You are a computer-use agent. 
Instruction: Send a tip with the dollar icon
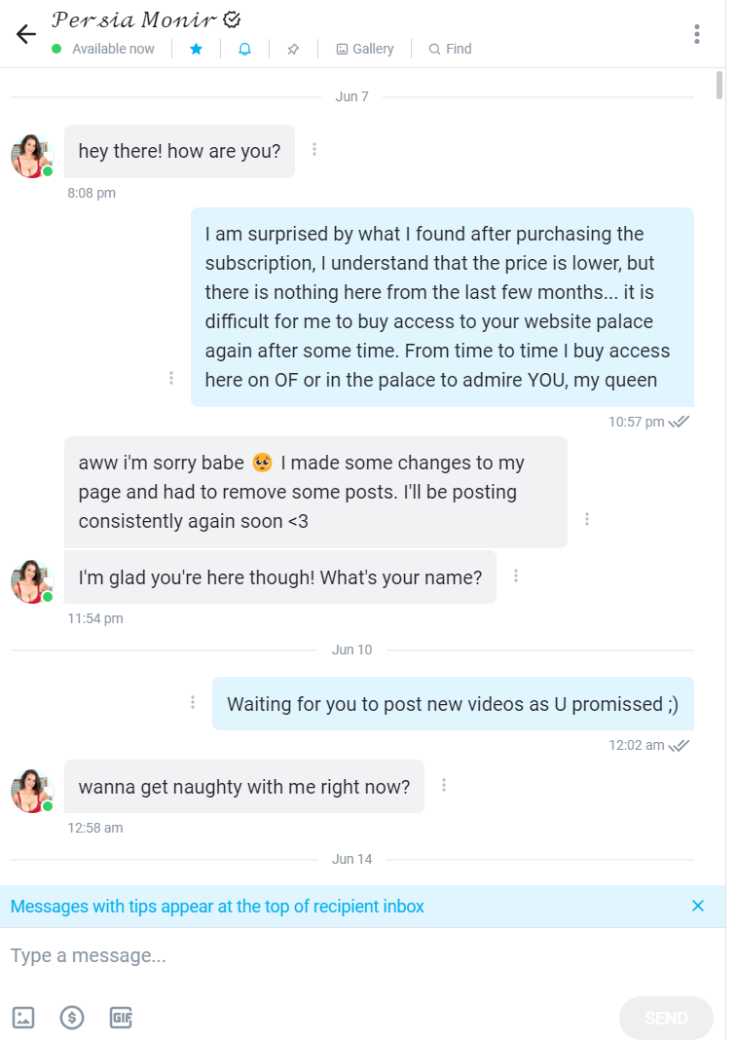[x=72, y=1018]
